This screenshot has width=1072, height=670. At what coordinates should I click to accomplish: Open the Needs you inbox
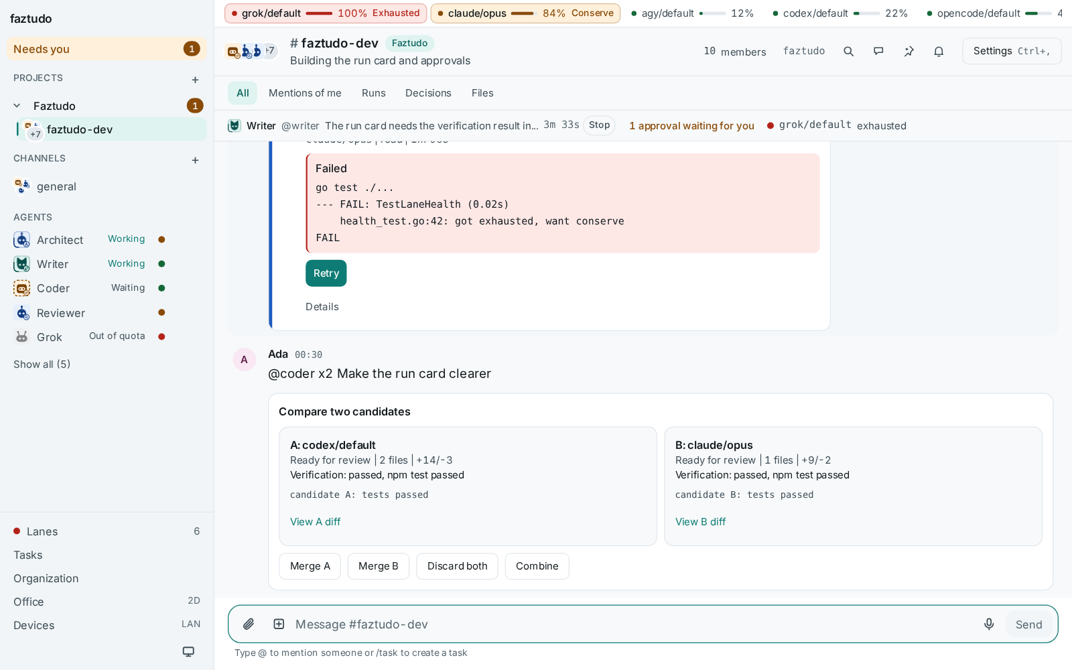click(x=107, y=49)
